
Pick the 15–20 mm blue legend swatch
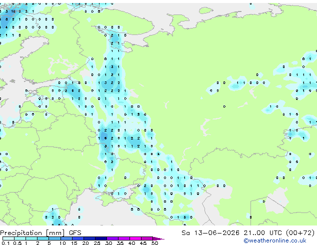[x=78, y=238]
